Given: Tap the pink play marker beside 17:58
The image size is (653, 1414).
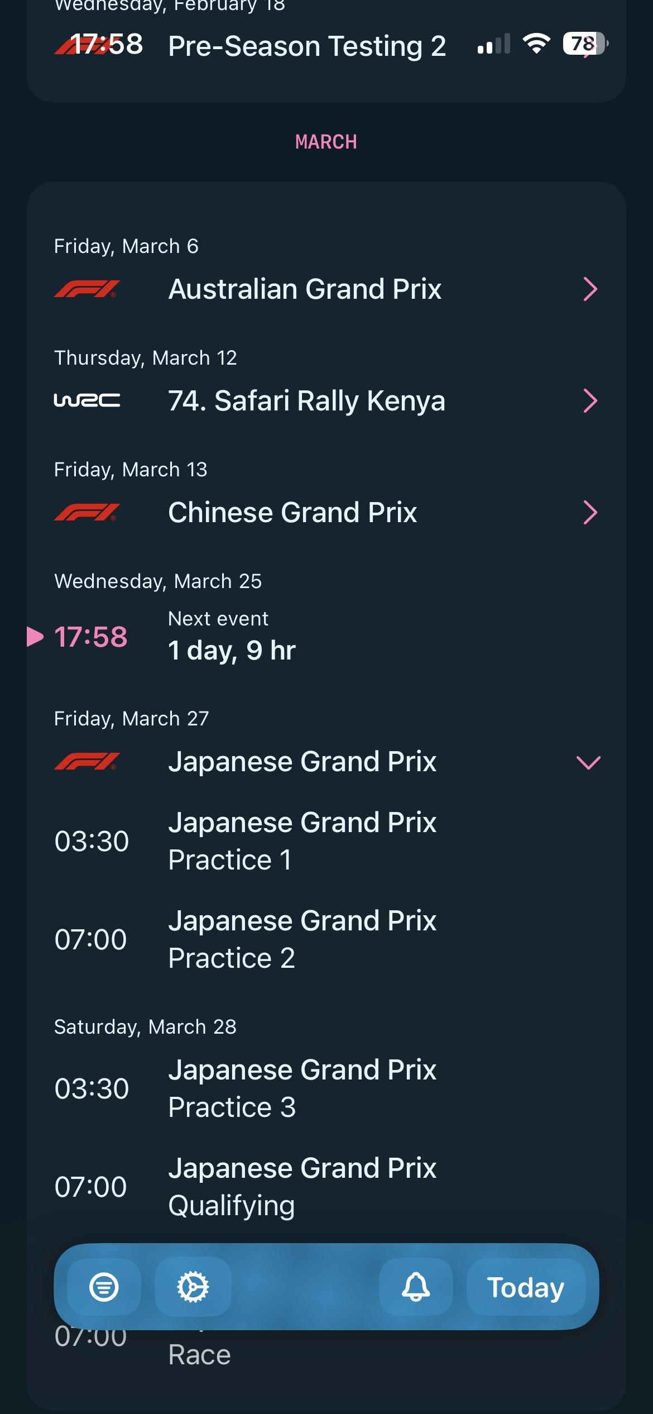Looking at the screenshot, I should coord(35,637).
